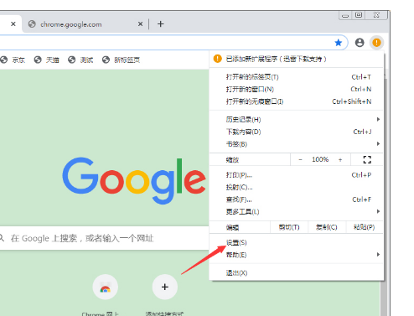Open the 测试 bookmark

(80, 60)
